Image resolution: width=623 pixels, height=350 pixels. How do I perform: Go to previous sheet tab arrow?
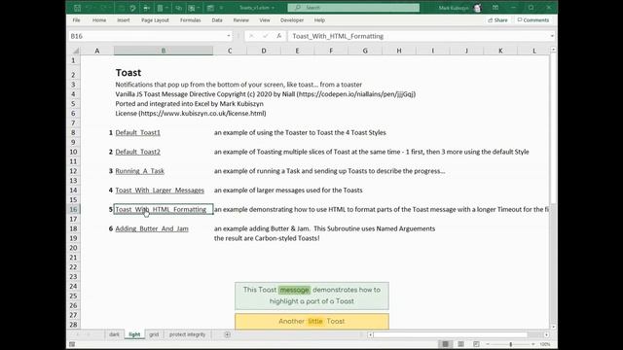pos(78,334)
